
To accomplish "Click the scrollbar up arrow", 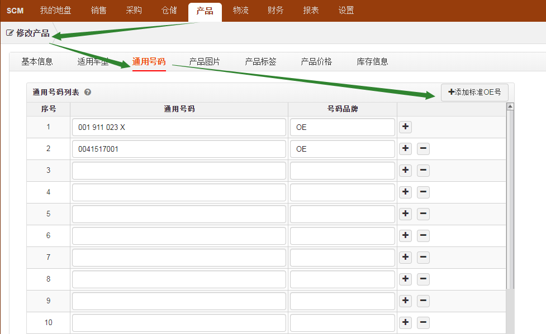I will click(x=510, y=107).
